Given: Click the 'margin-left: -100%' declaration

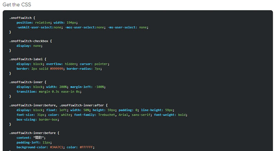Looking at the screenshot, I should [x=87, y=87].
